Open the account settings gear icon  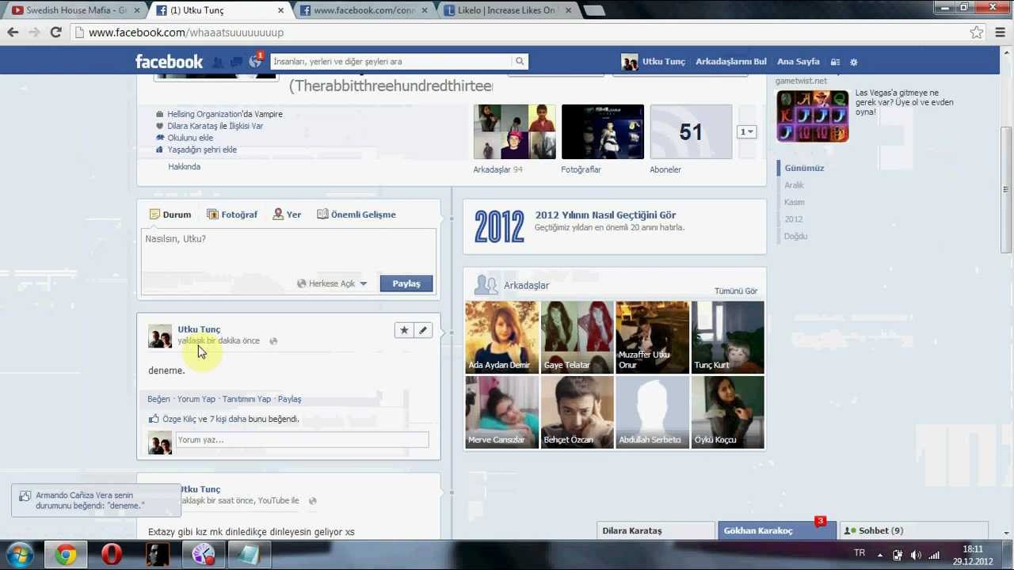click(x=853, y=62)
